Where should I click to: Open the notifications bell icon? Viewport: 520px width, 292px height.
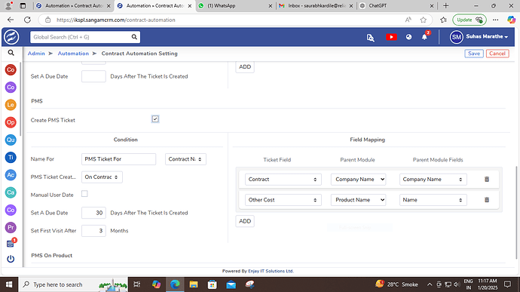click(424, 37)
